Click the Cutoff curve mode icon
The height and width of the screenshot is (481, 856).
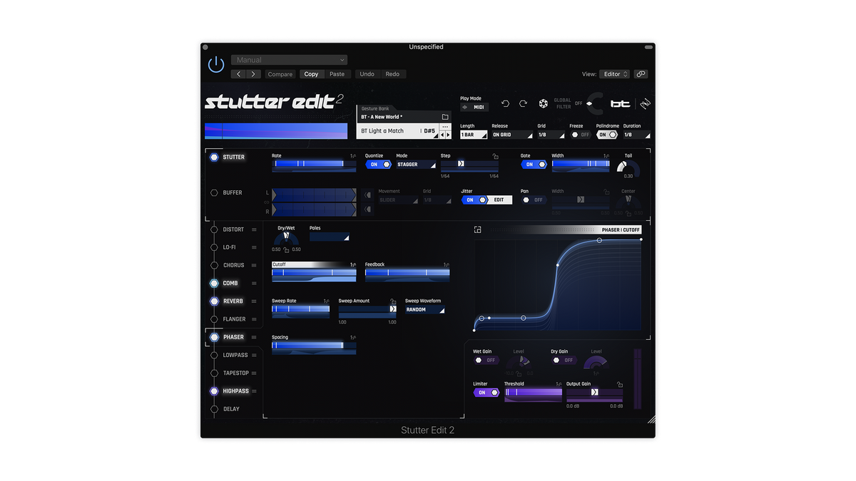click(x=352, y=264)
